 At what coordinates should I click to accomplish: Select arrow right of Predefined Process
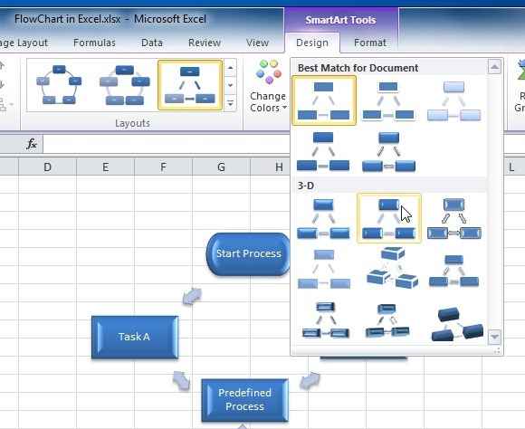(310, 381)
